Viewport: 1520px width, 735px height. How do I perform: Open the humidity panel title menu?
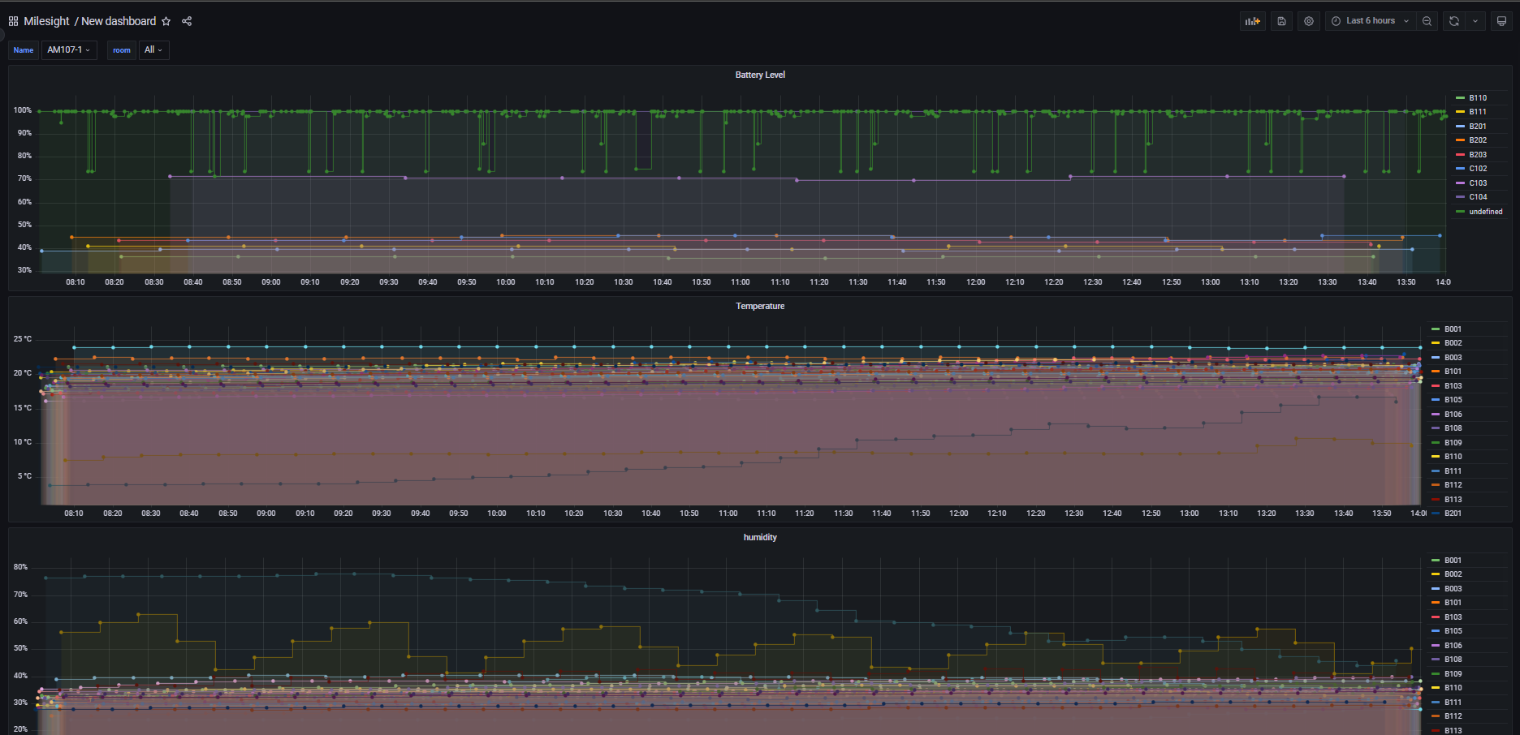pos(760,537)
